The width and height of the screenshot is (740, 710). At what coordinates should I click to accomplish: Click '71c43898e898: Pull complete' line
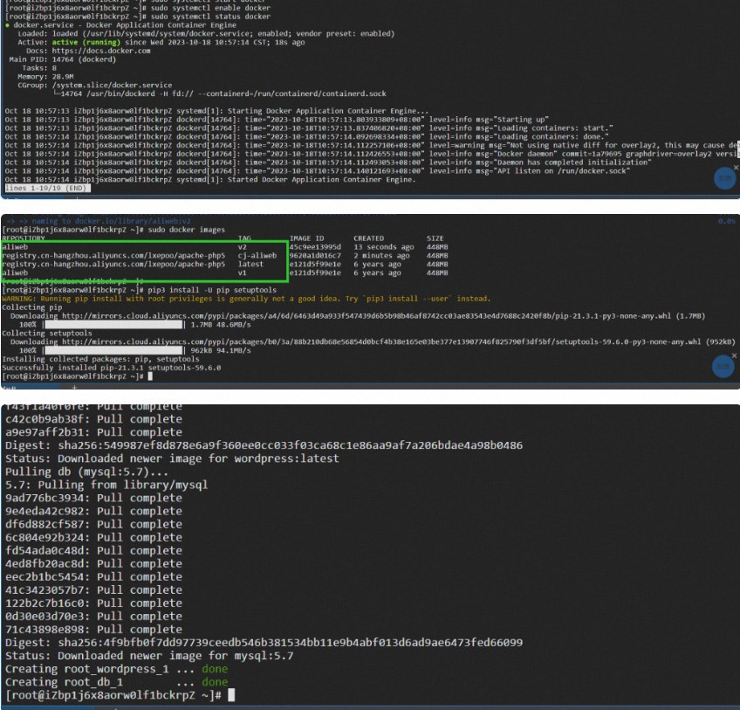pyautogui.click(x=93, y=630)
